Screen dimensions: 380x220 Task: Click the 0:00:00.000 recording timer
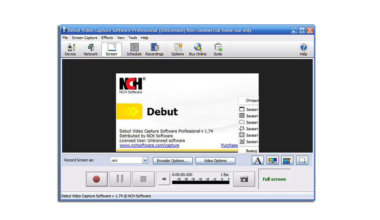click(x=182, y=175)
